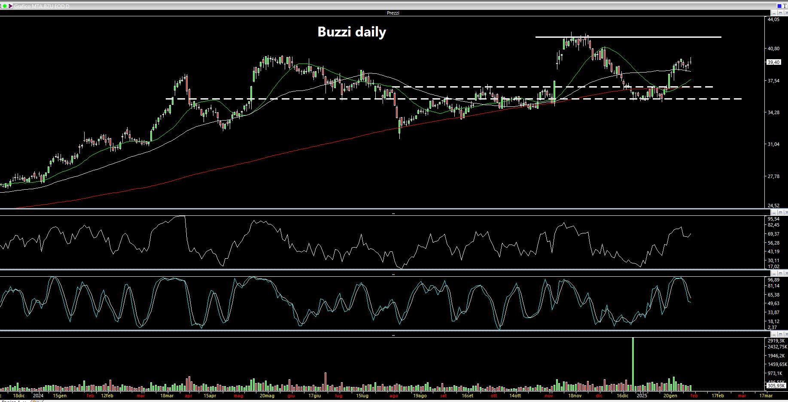Click price axis label 24,52
The image size is (788, 402).
[773, 206]
